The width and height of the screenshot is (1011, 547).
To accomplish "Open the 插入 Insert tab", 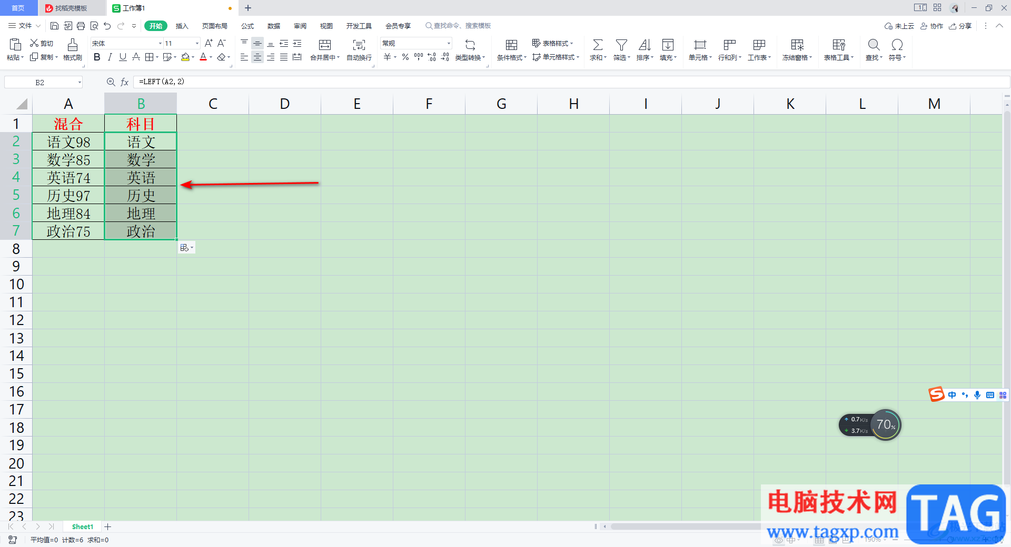I will point(182,26).
